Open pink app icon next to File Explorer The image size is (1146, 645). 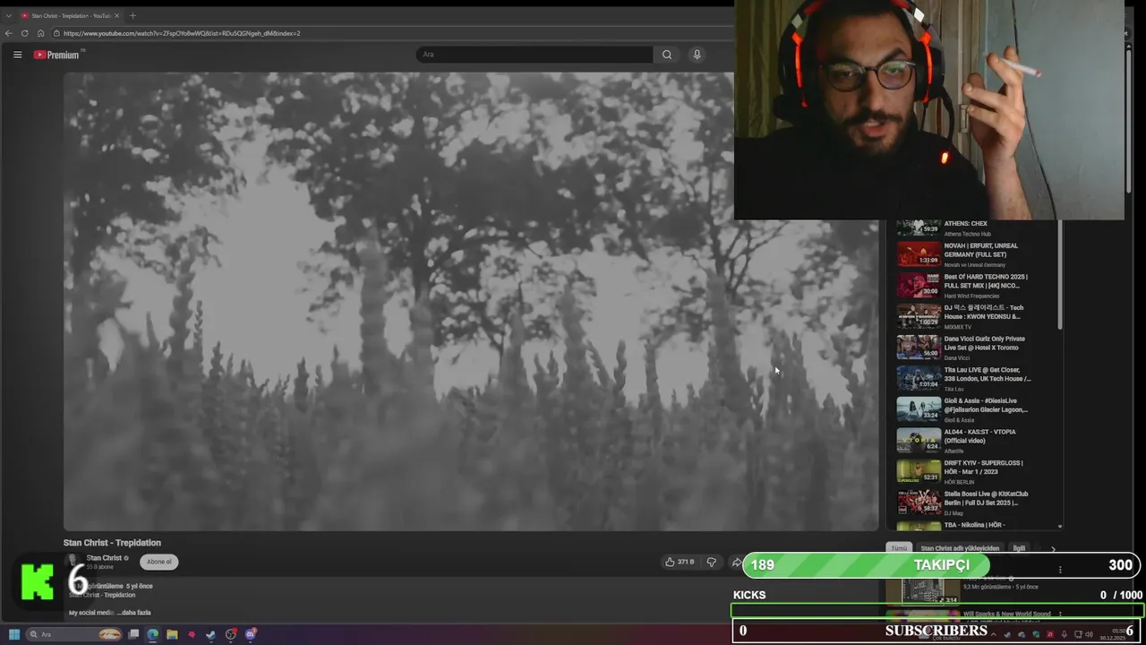pos(191,634)
